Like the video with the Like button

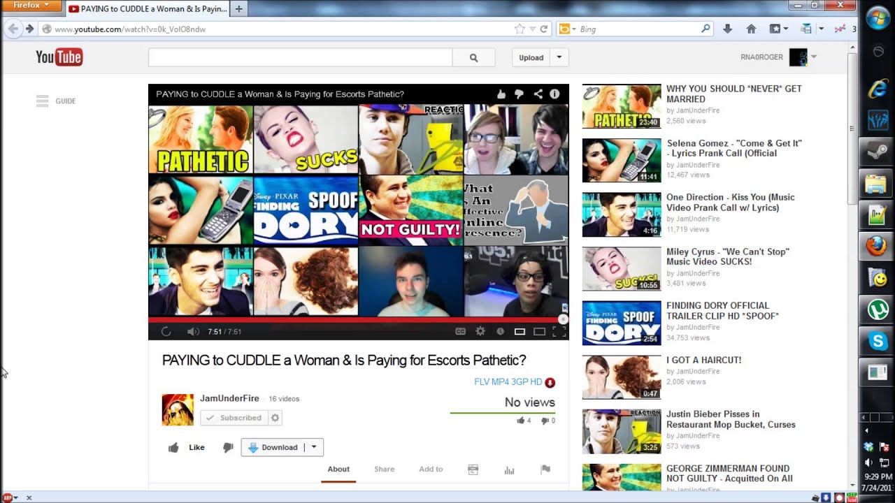tap(187, 448)
